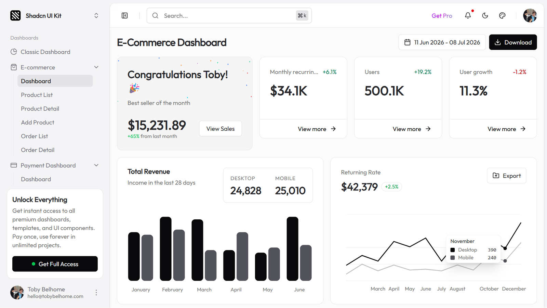The height and width of the screenshot is (308, 547).
Task: Click Toby Belhome's avatar in the sidebar footer
Action: coord(17,293)
